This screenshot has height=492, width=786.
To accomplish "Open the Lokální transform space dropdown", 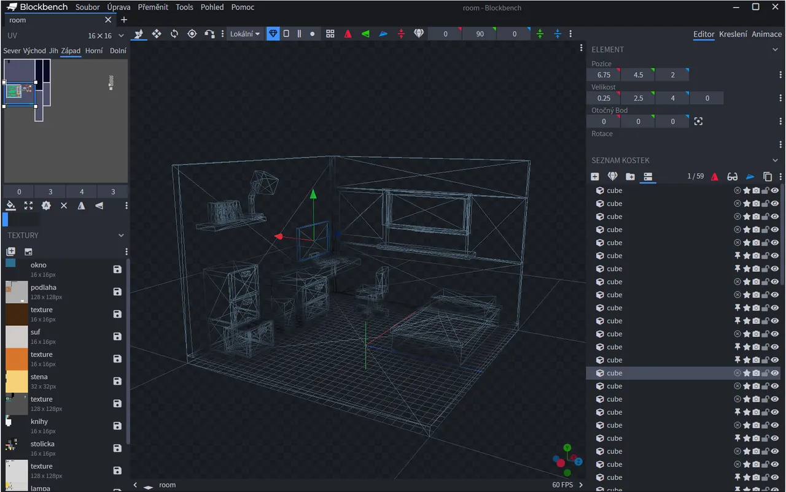I will click(245, 34).
